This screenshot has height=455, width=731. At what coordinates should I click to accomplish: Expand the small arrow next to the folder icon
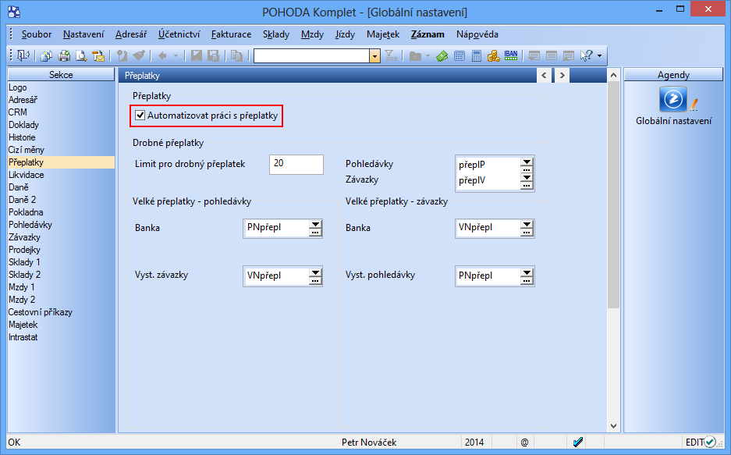click(428, 56)
